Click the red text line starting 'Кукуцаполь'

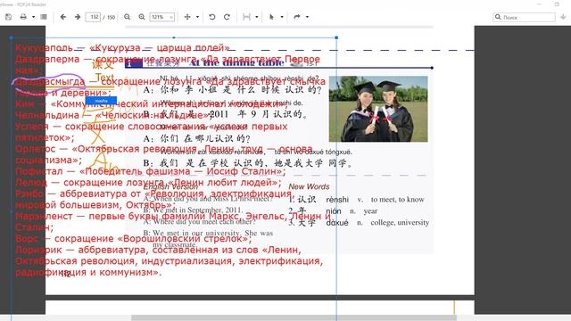point(123,47)
